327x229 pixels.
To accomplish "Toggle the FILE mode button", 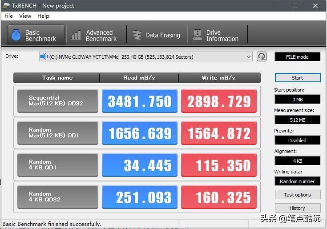I will point(297,56).
